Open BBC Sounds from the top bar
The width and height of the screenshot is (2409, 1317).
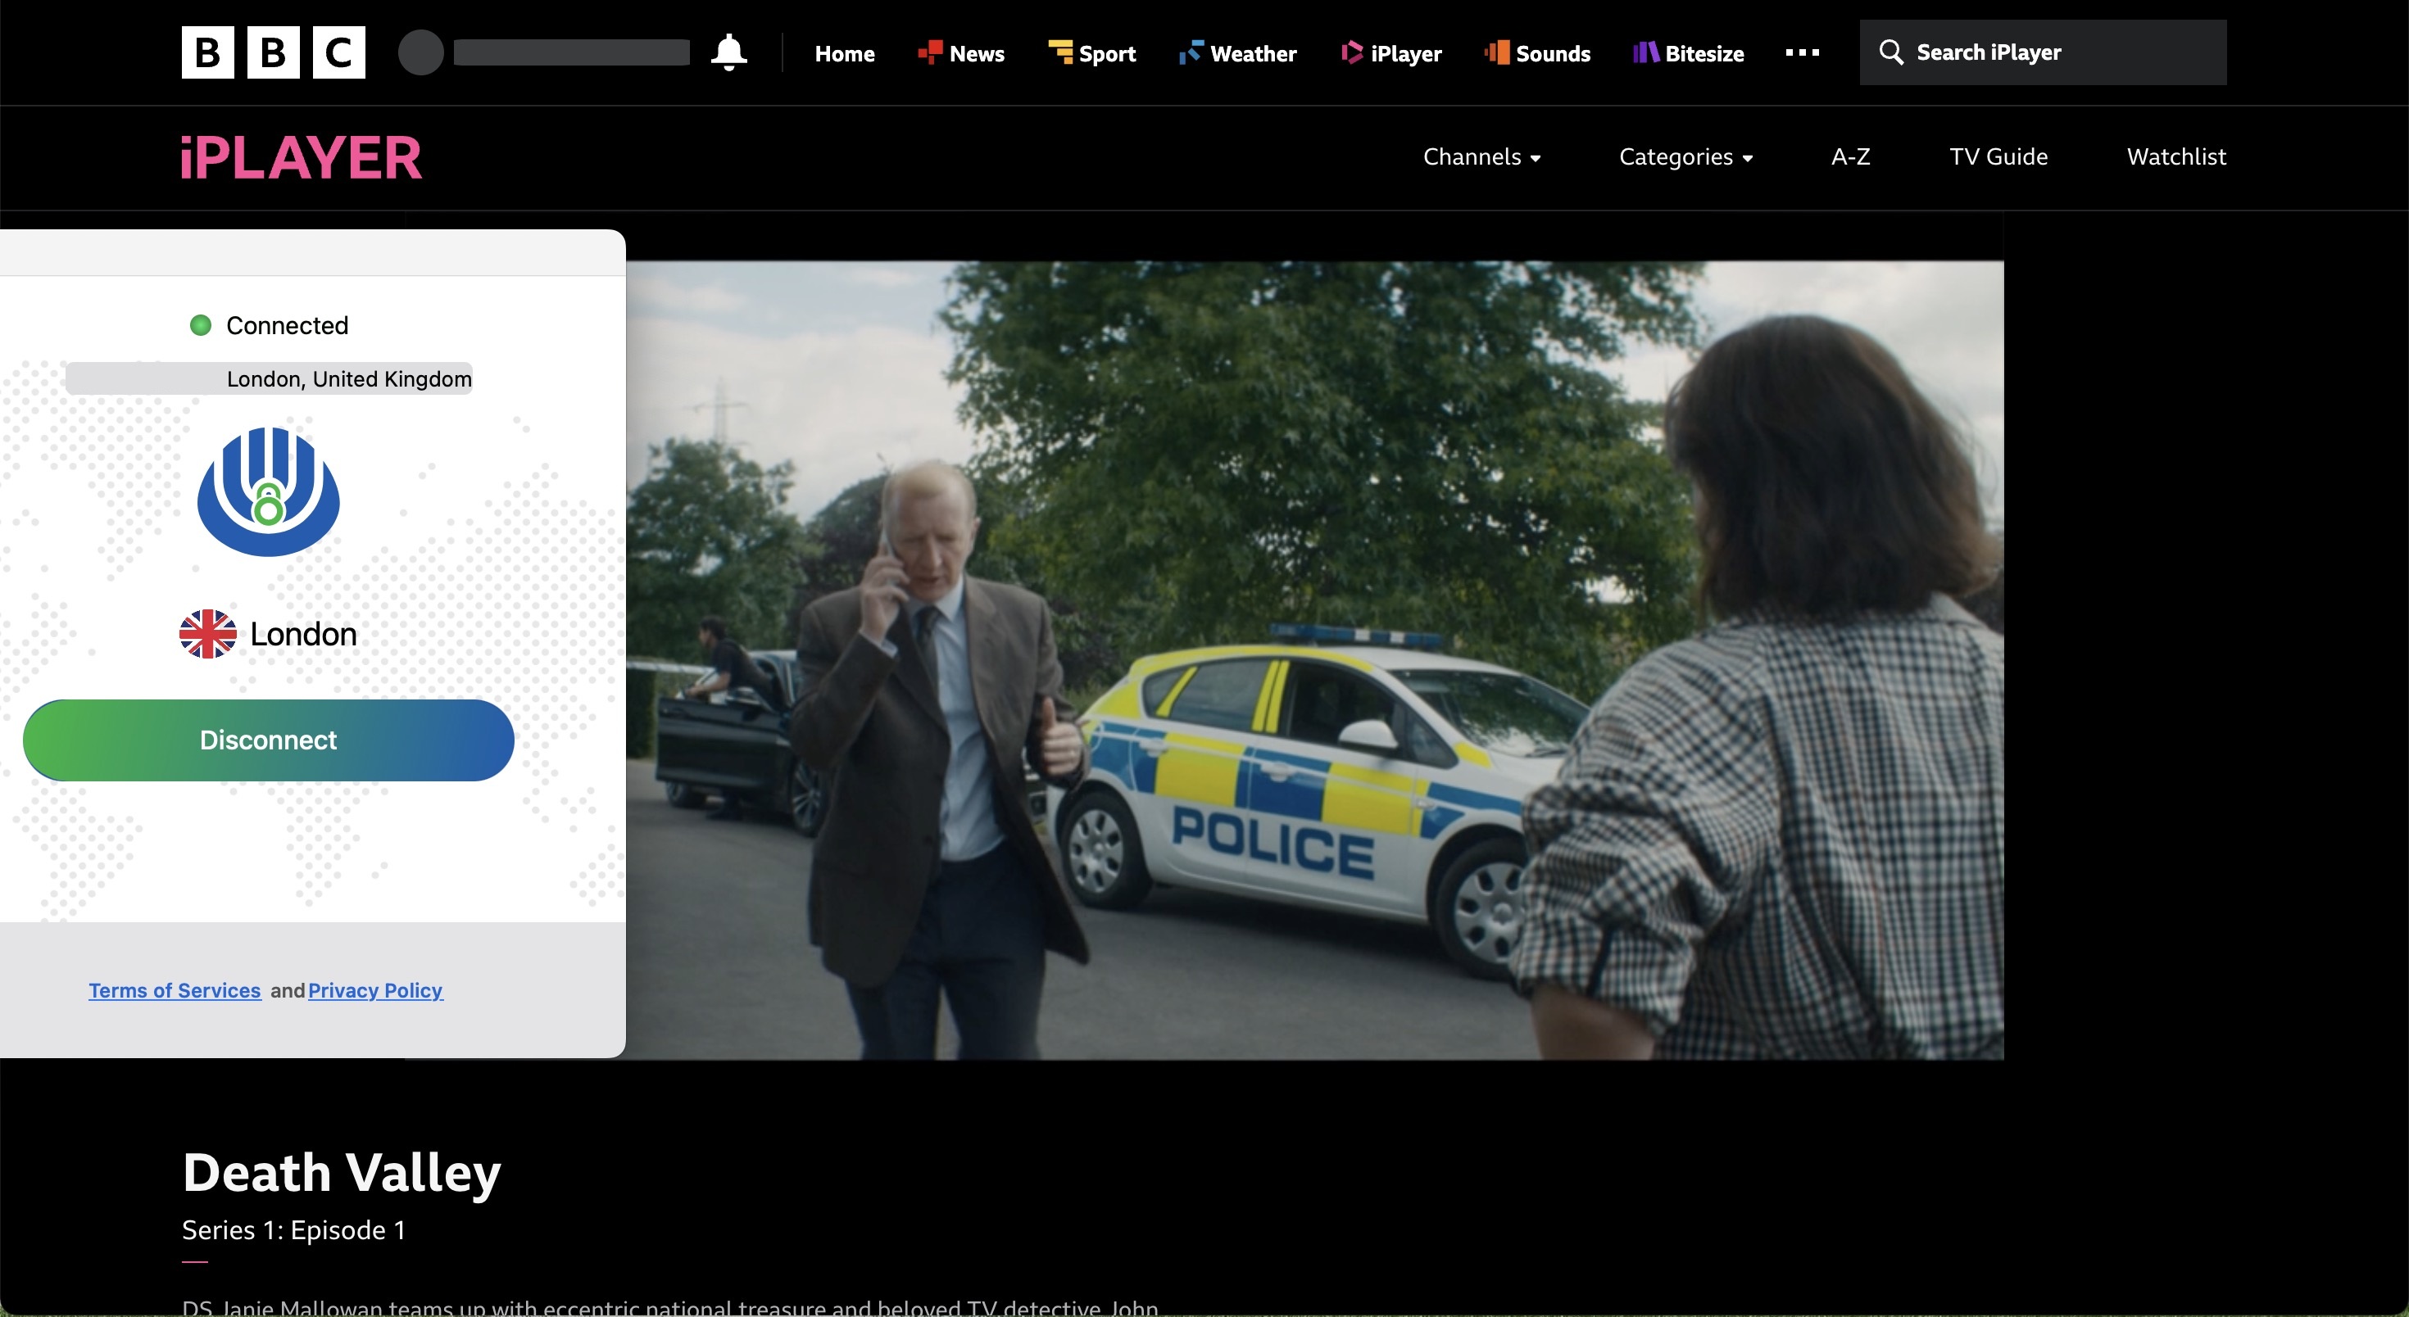1537,53
